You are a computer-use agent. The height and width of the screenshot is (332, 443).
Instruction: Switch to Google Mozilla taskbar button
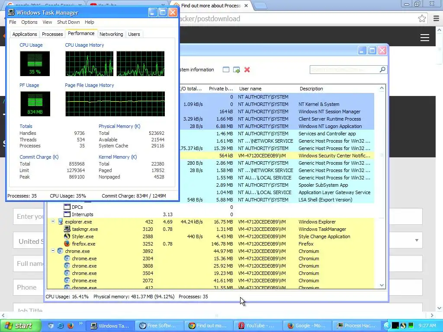[x=307, y=326]
